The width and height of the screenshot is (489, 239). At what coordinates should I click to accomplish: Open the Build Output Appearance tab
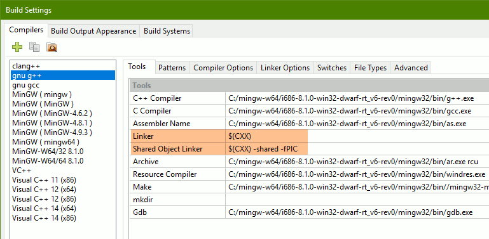(x=93, y=31)
